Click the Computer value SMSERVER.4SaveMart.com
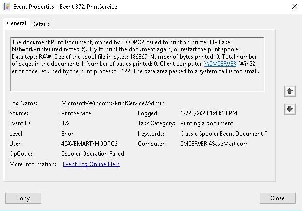 214,144
